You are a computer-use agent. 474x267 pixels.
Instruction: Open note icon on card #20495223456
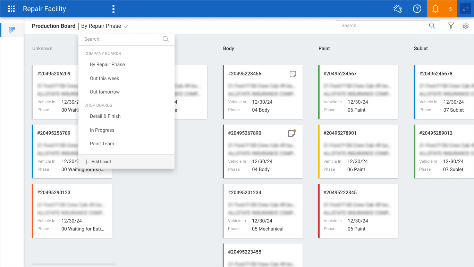[293, 74]
